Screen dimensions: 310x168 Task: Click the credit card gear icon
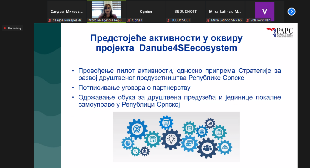(x=189, y=144)
